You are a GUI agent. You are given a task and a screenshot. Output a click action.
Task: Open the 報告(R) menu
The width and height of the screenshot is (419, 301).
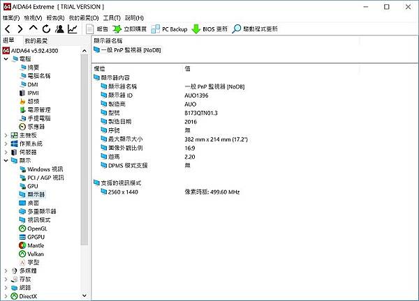(56, 18)
